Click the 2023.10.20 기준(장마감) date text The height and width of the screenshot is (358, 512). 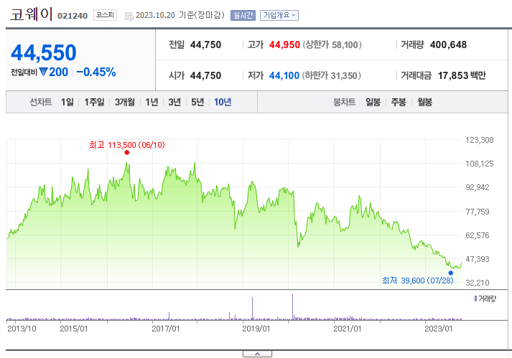tap(180, 15)
